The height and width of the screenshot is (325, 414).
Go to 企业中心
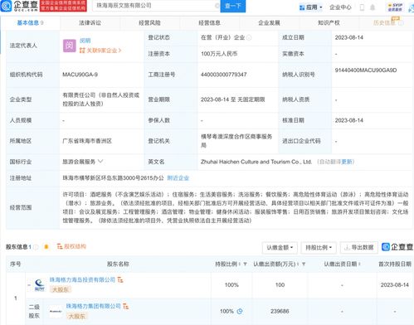point(340,7)
